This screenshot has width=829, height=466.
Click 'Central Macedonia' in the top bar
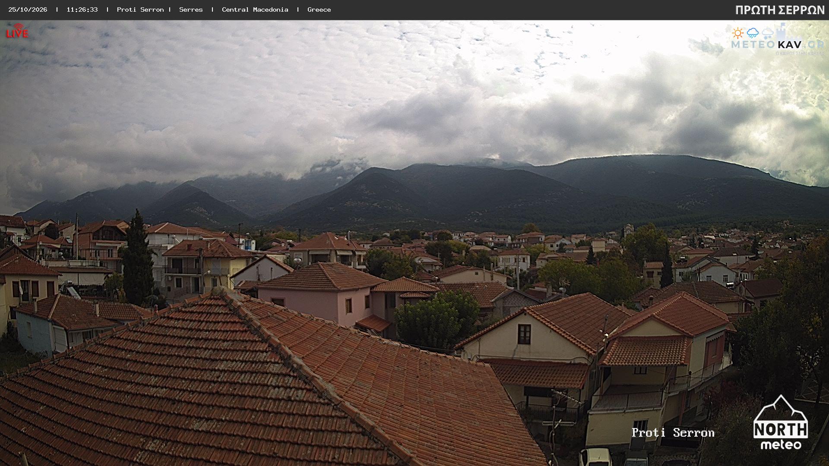pos(255,9)
